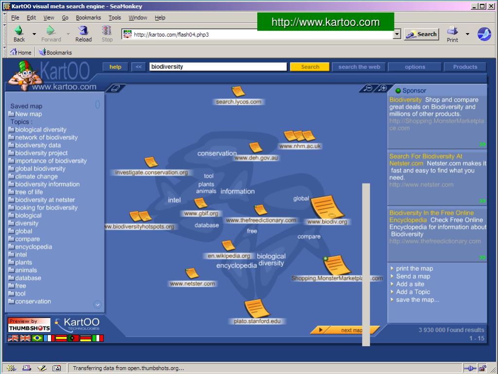This screenshot has width=498, height=374.
Task: Open the KartOO options button
Action: point(415,67)
